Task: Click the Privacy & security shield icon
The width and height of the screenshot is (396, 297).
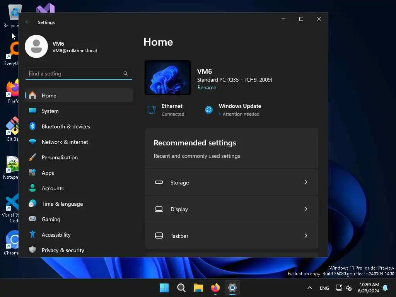Action: [32, 250]
